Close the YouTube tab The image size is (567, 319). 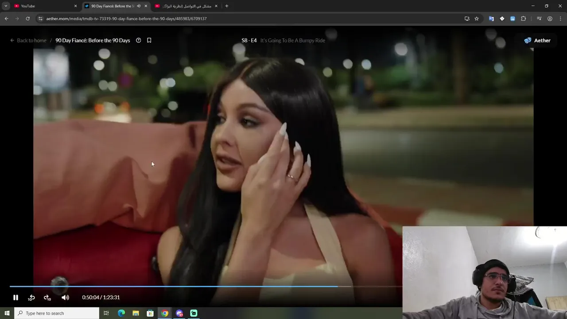[75, 6]
